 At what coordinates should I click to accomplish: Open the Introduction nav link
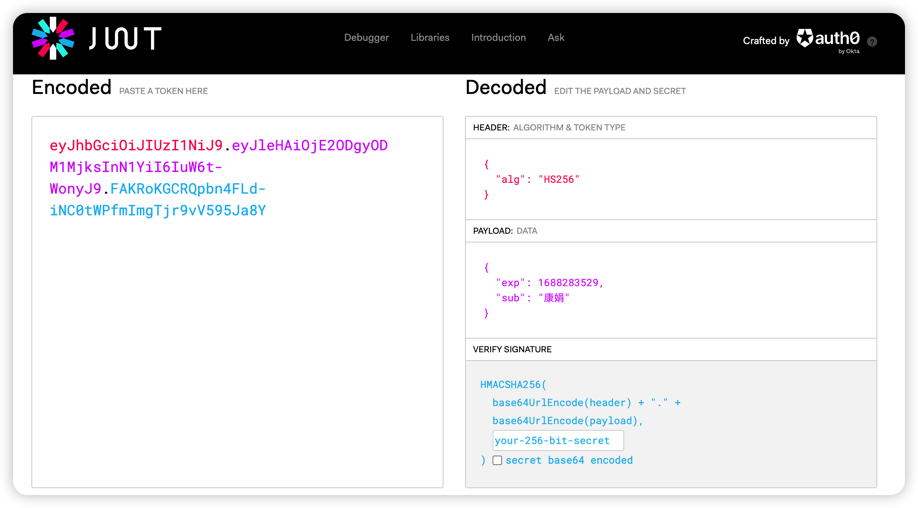tap(498, 38)
